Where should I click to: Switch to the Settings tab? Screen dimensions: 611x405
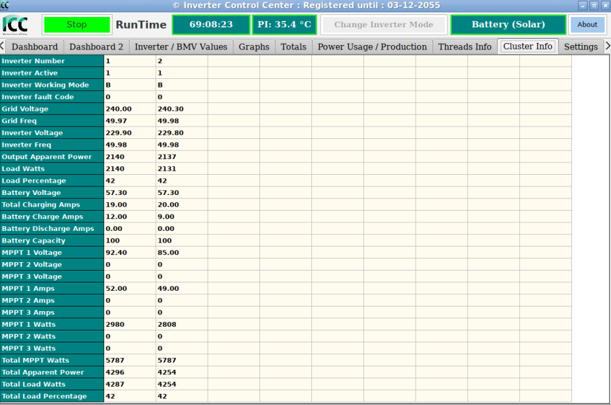pyautogui.click(x=580, y=47)
